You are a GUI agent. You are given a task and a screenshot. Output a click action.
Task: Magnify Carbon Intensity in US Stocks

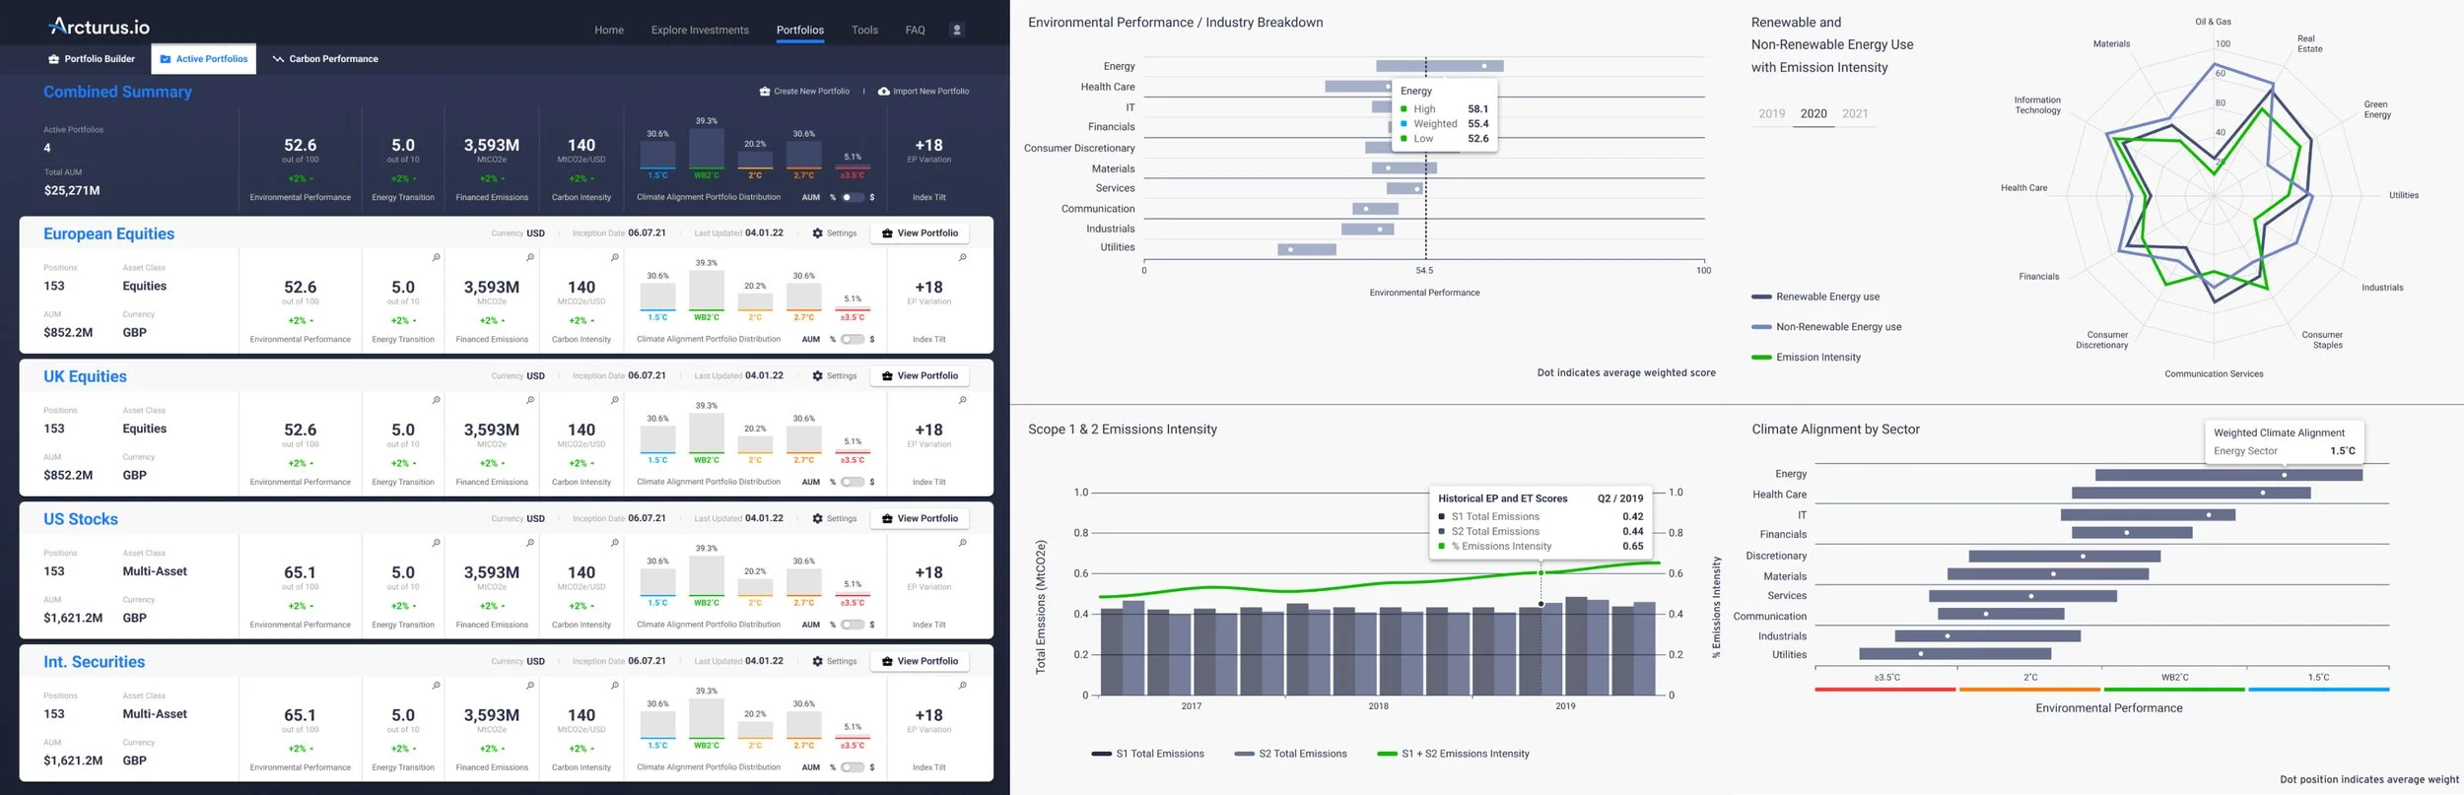(x=615, y=544)
